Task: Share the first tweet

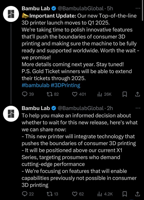Action: [138, 94]
